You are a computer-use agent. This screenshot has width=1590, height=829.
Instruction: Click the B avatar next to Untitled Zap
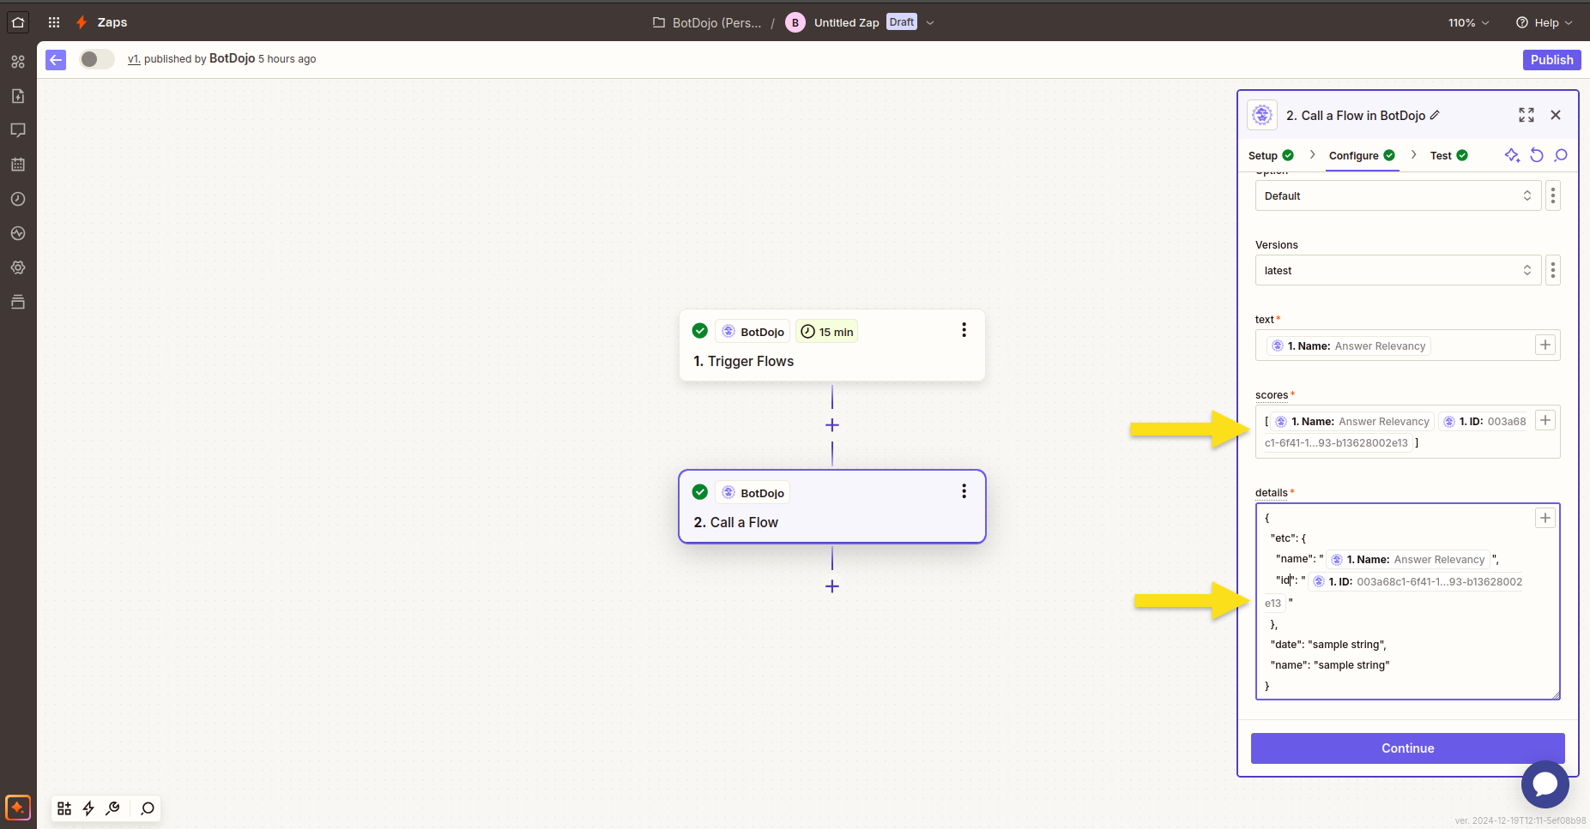point(795,23)
